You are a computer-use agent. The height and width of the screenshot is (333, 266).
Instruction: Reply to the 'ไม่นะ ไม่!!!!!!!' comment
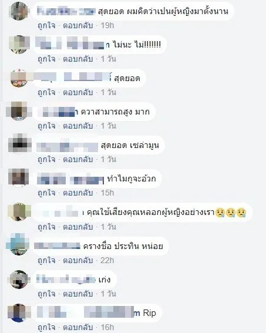78,59
